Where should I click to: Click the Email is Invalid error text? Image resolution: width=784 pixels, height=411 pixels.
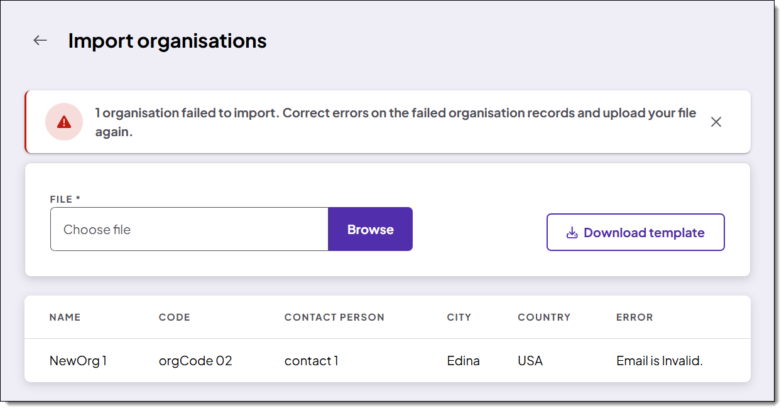coord(660,361)
